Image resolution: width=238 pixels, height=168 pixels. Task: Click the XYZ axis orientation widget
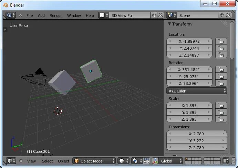[x=17, y=144]
